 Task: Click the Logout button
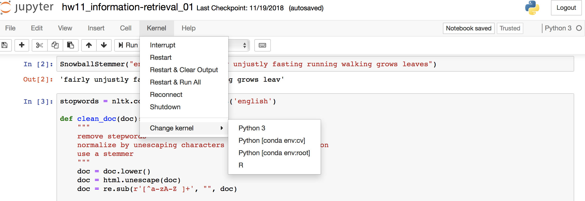[x=566, y=8]
